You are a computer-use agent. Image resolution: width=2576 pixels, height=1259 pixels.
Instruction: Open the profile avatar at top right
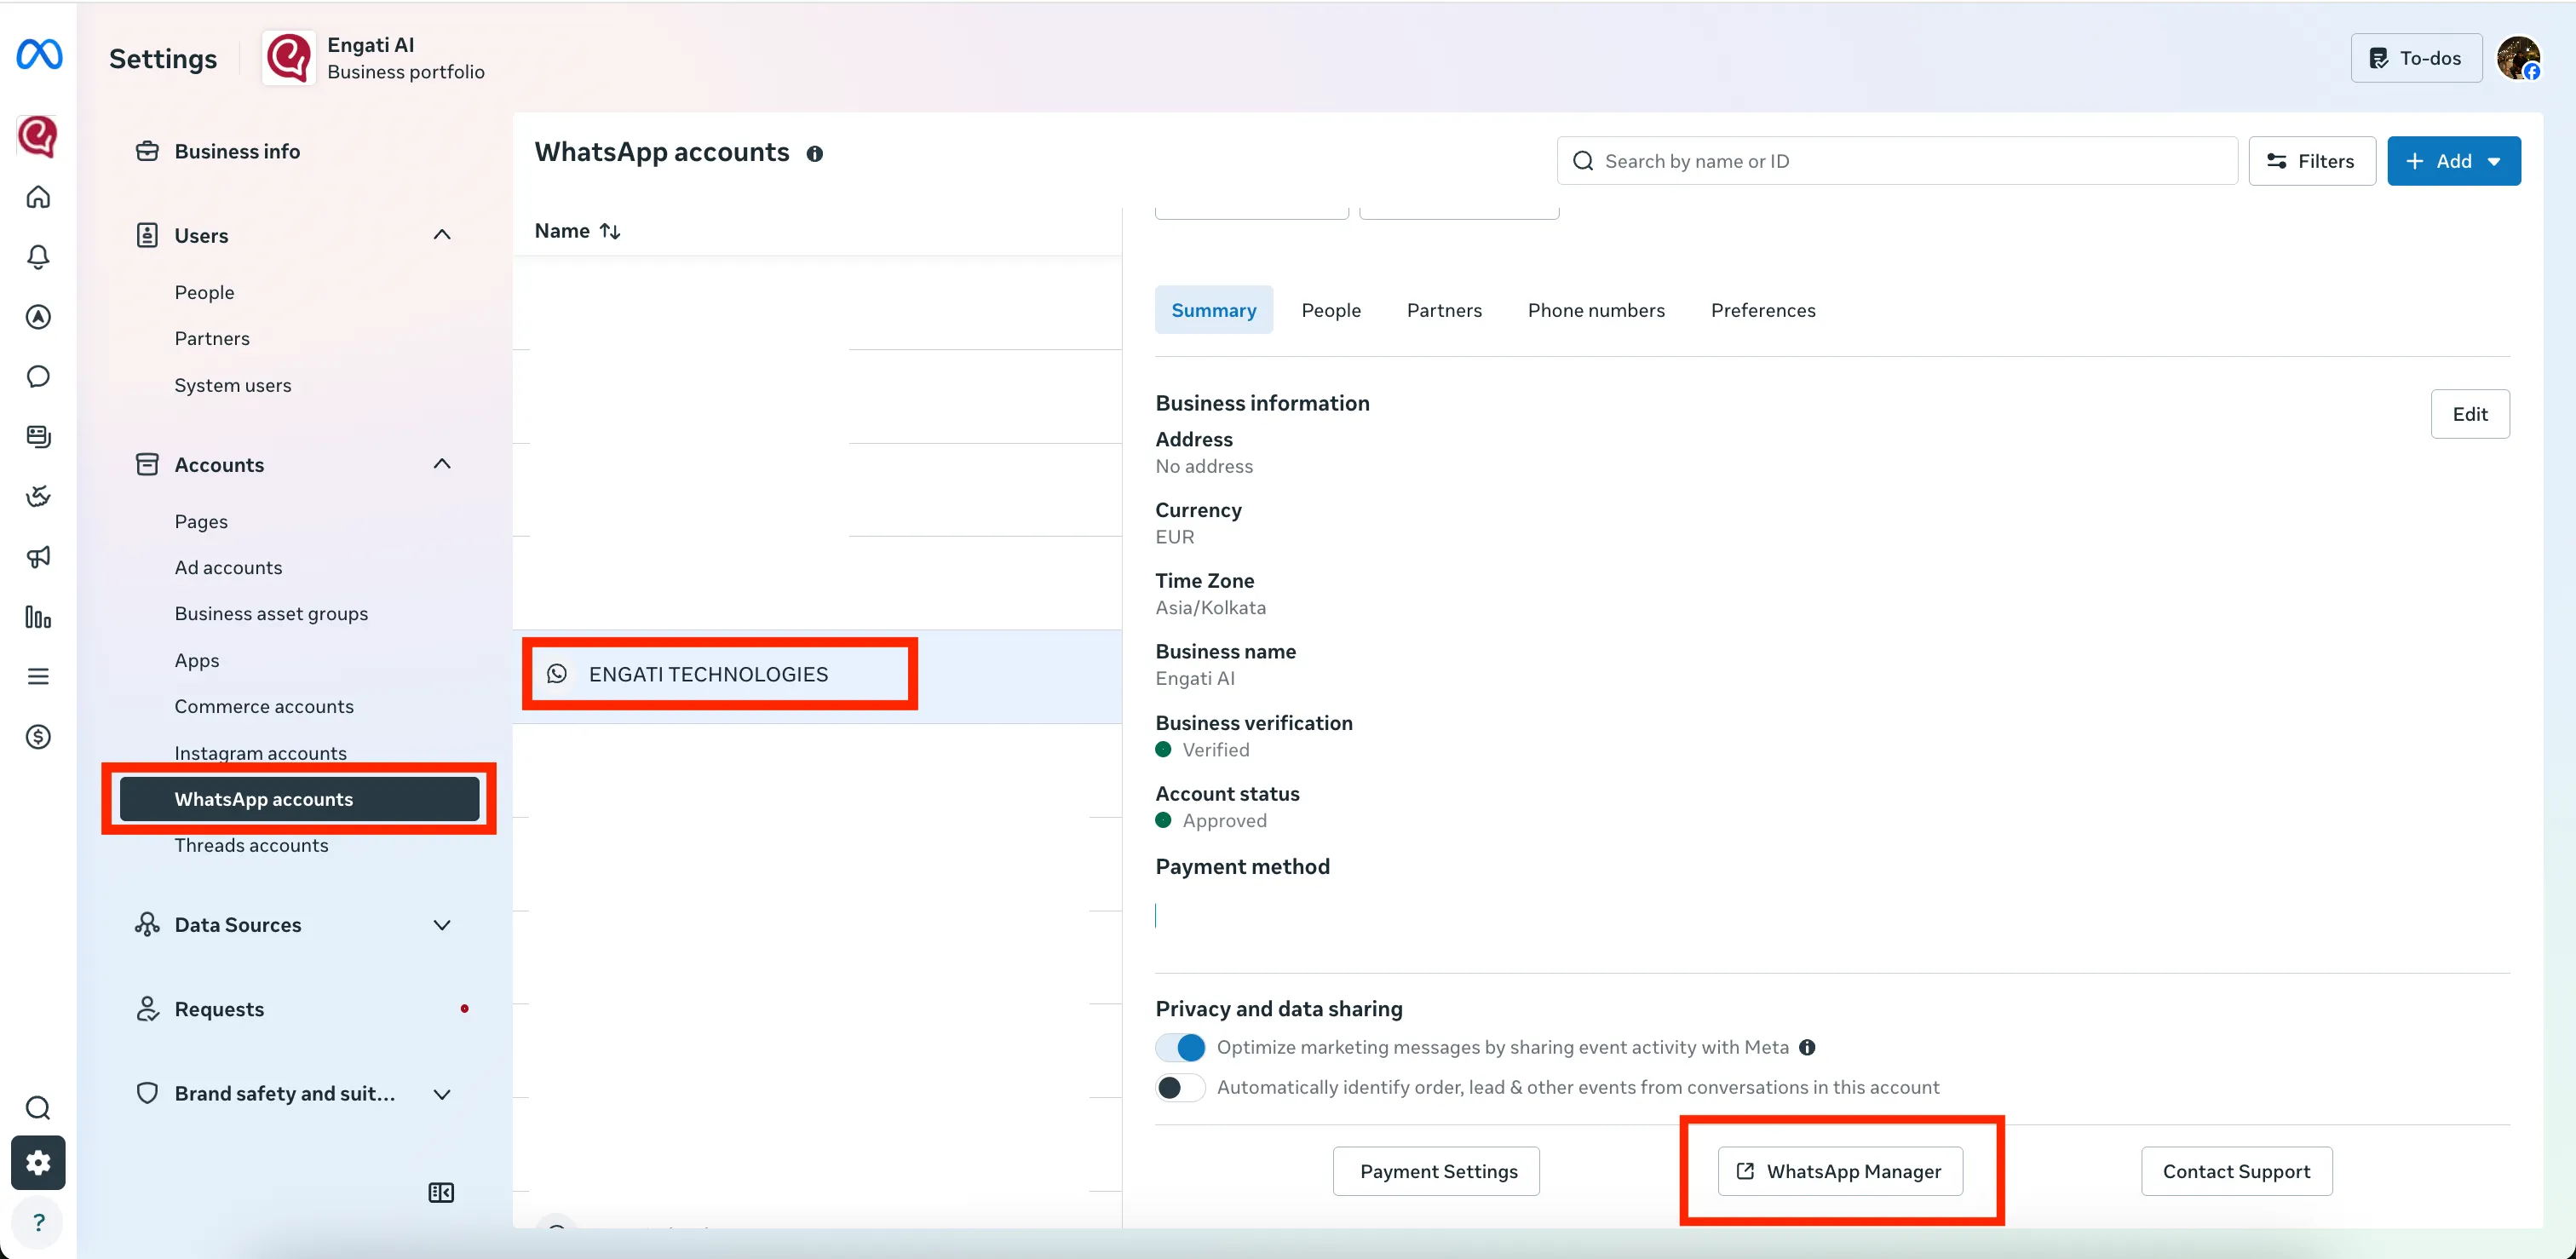point(2518,58)
